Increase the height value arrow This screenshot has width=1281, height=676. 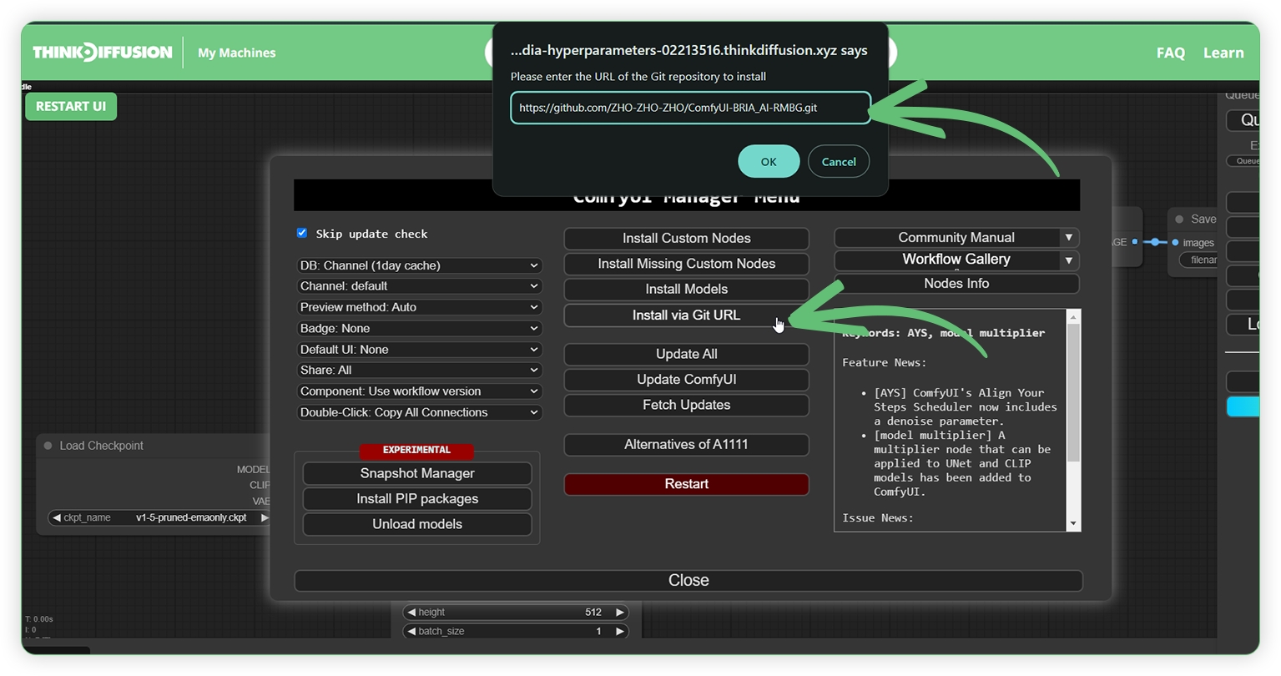coord(620,612)
